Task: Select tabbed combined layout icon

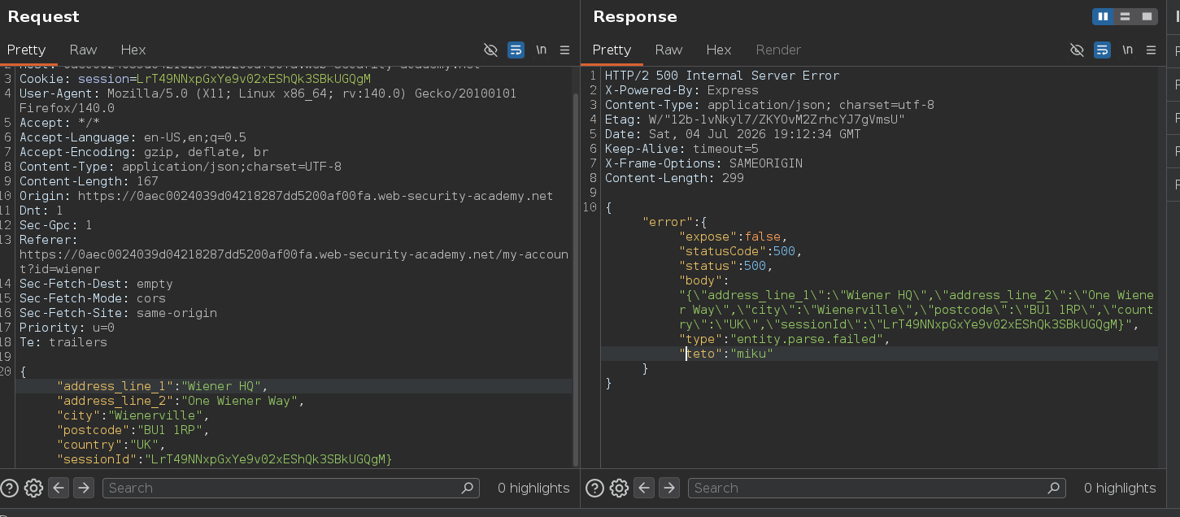Action: (1147, 16)
